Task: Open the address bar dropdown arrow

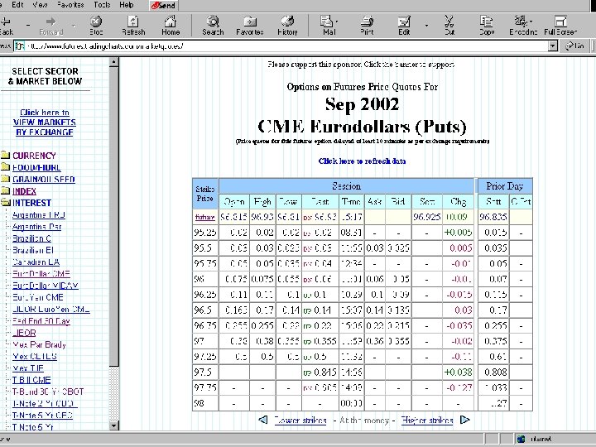Action: coord(553,46)
